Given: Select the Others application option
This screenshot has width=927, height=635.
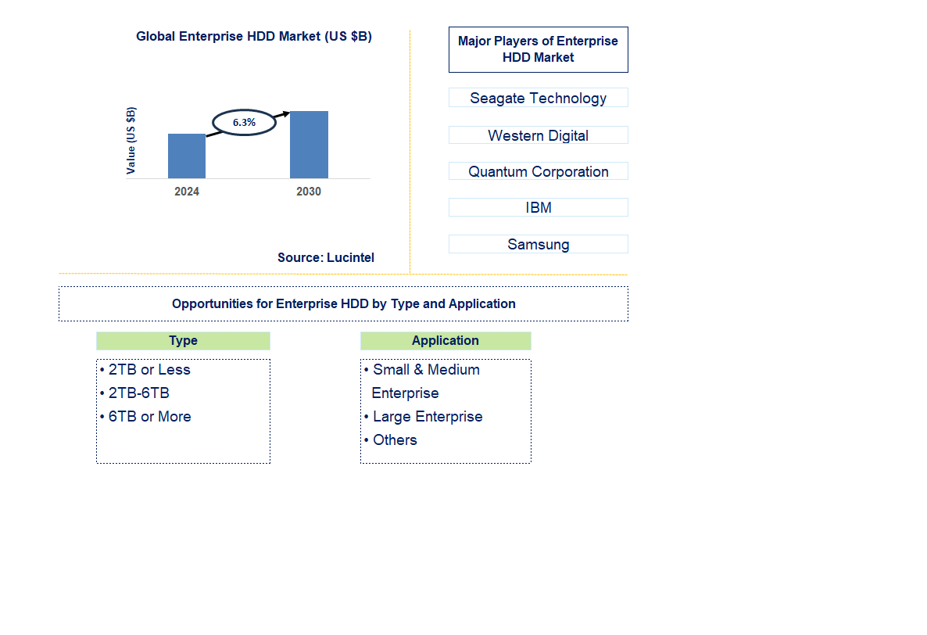Looking at the screenshot, I should 395,439.
